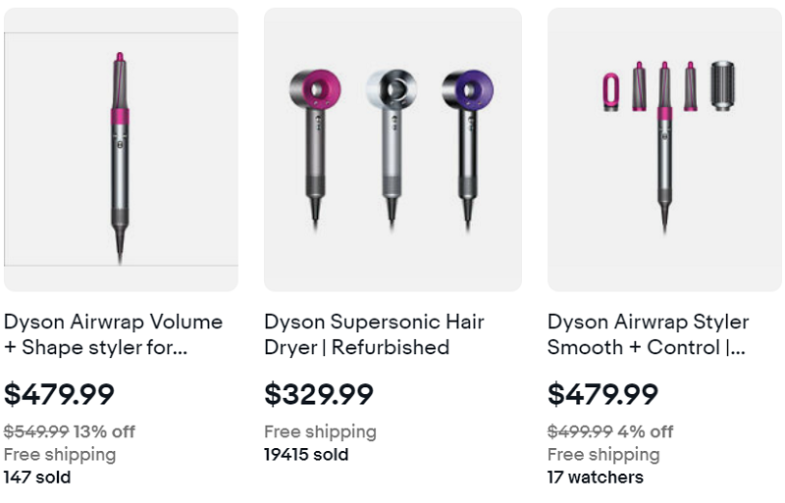This screenshot has width=785, height=503.
Task: Click the struck-through $499.99 original price
Action: (x=580, y=431)
